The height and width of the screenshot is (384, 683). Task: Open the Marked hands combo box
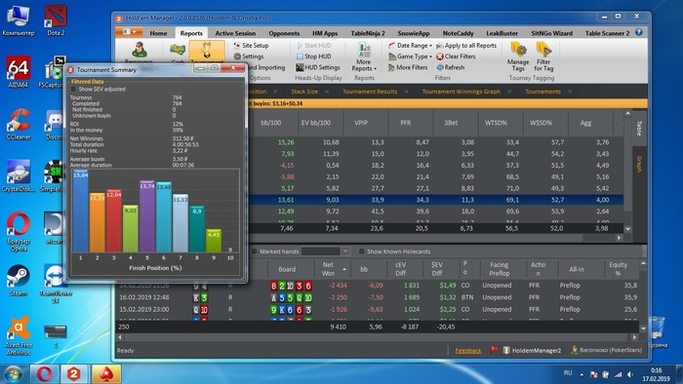click(325, 251)
